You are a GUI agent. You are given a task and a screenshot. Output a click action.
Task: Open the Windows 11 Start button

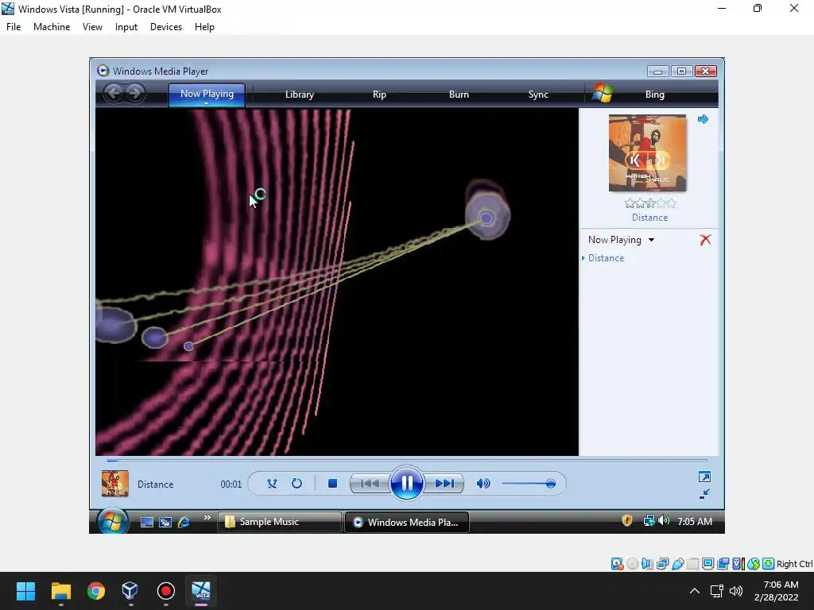pyautogui.click(x=25, y=591)
